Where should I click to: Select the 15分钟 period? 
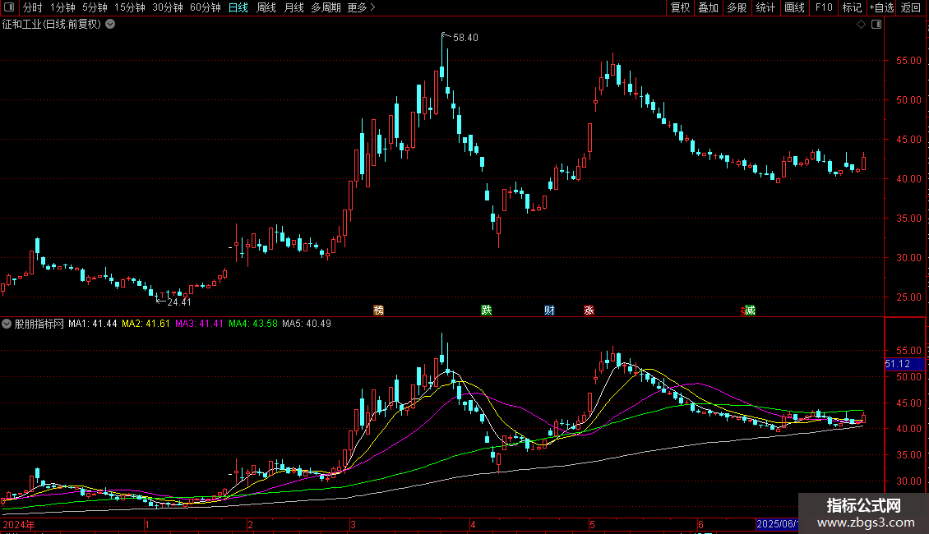click(x=130, y=7)
